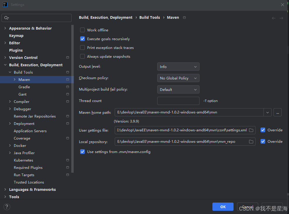Open Multiproject build fail policy dropdown
Screen dimensions: 289x214
pyautogui.click(x=178, y=89)
